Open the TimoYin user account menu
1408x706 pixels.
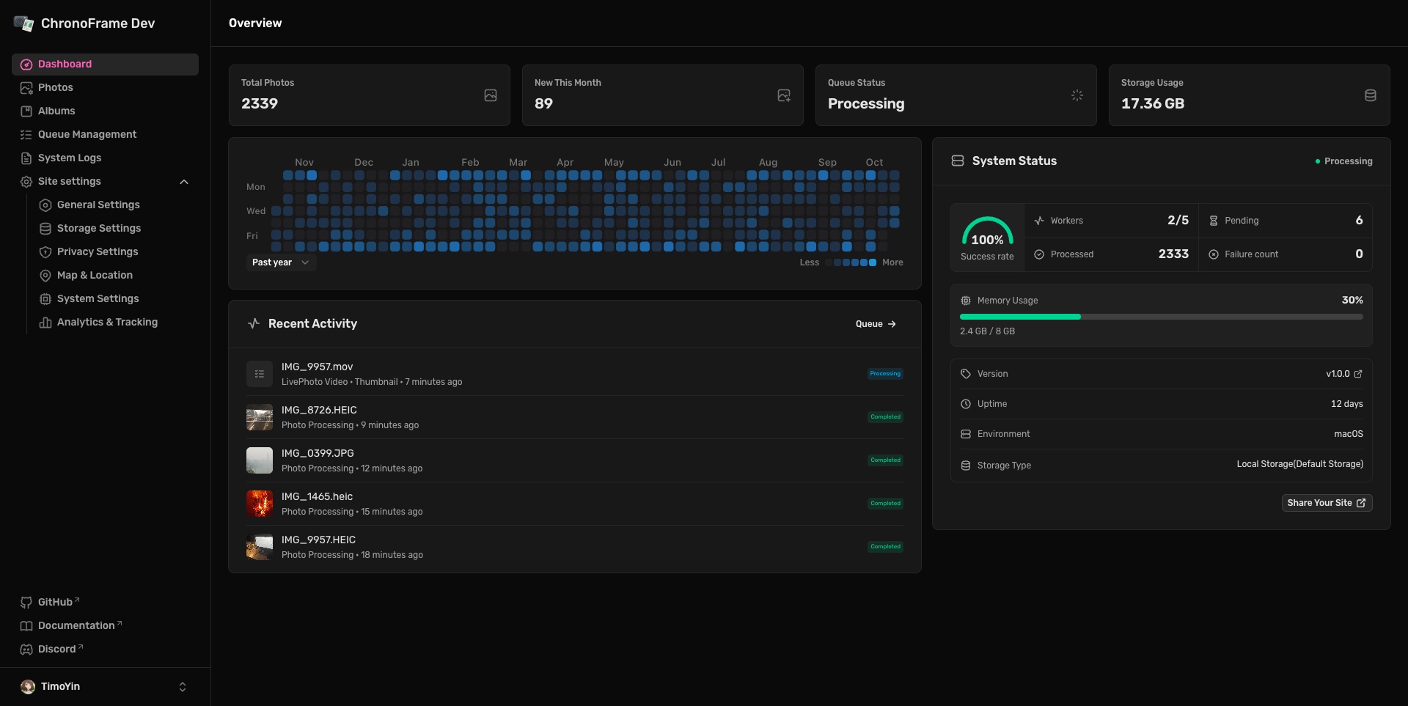pyautogui.click(x=105, y=687)
